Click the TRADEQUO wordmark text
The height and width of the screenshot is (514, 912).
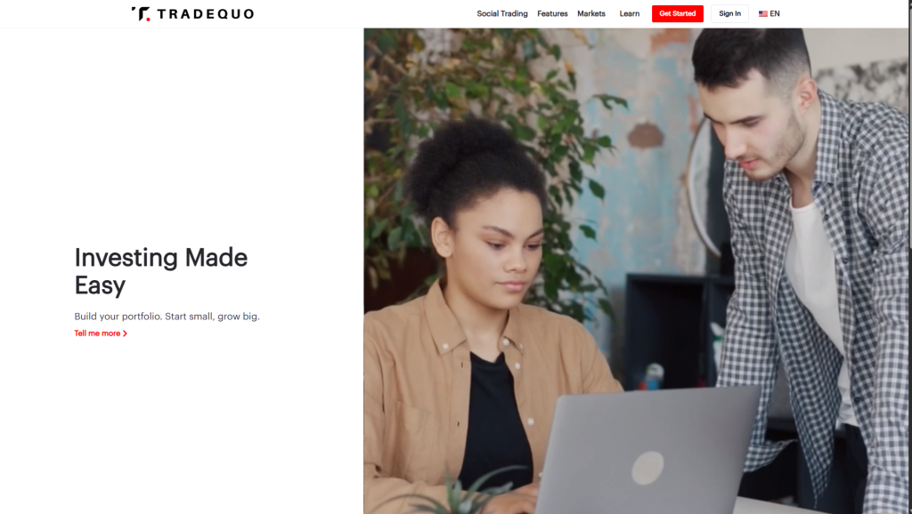[x=206, y=14]
